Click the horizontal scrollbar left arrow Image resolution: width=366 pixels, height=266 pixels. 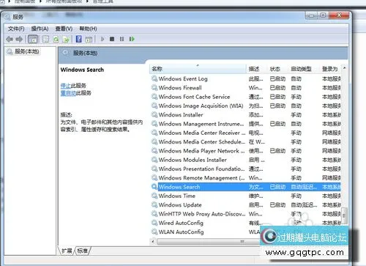[x=153, y=242]
